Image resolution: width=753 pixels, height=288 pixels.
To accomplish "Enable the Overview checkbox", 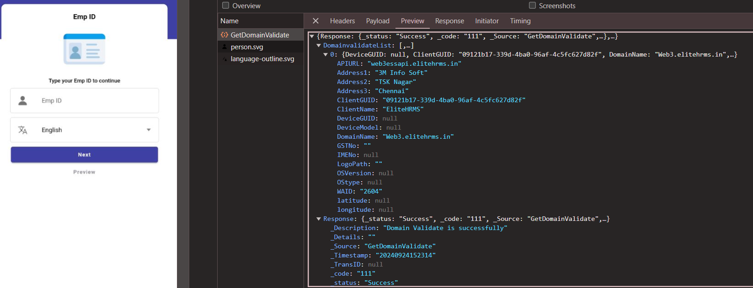I will [225, 5].
